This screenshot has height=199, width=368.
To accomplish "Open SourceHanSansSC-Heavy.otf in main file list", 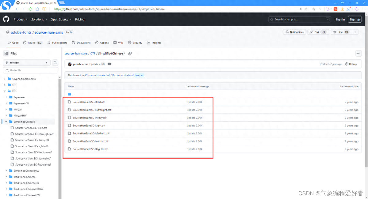I will pyautogui.click(x=90, y=118).
